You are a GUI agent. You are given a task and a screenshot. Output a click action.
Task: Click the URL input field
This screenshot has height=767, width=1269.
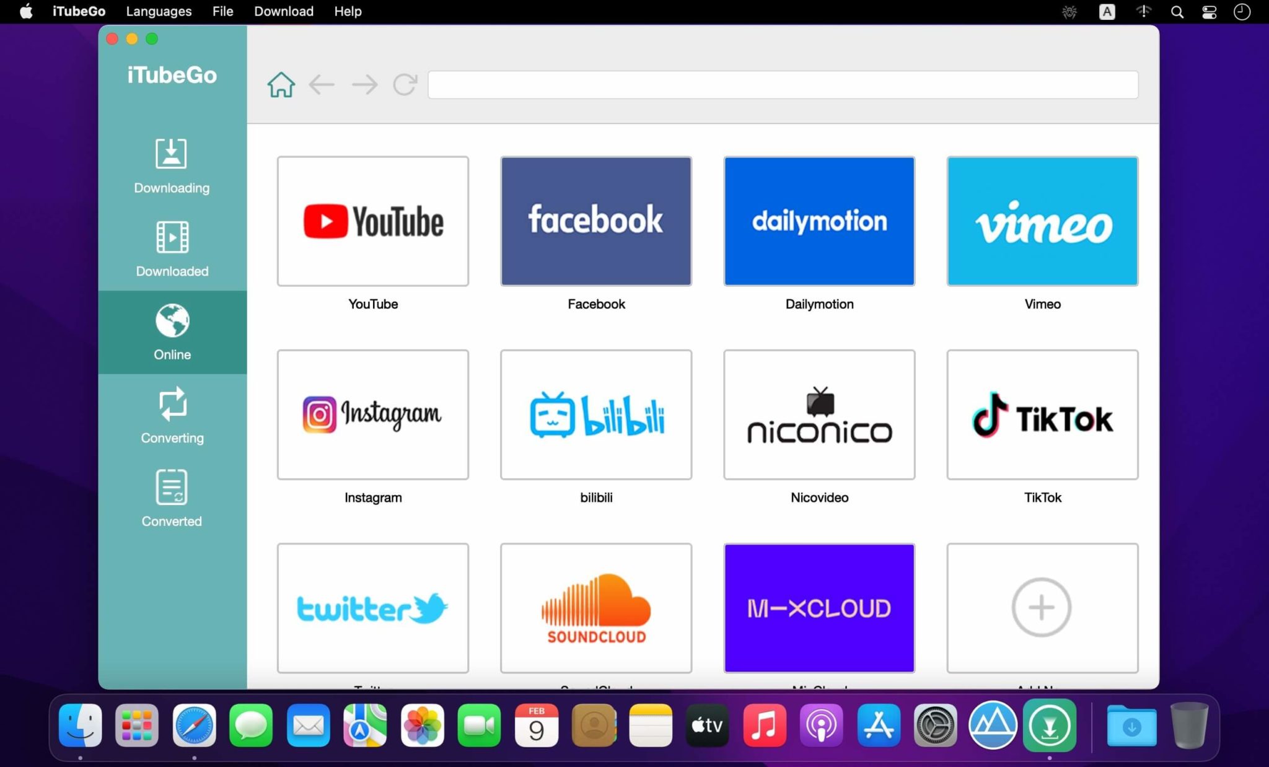781,84
